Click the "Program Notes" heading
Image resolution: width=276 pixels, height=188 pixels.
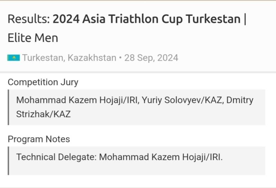[x=39, y=139]
